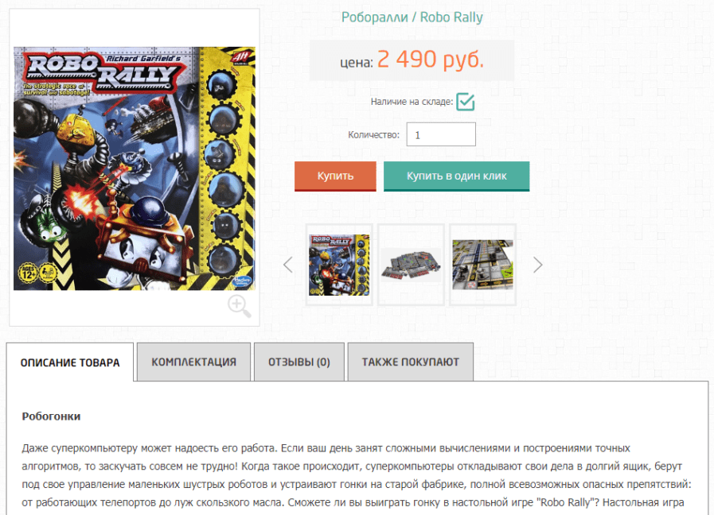Click the orange 'Купить' button

click(335, 176)
